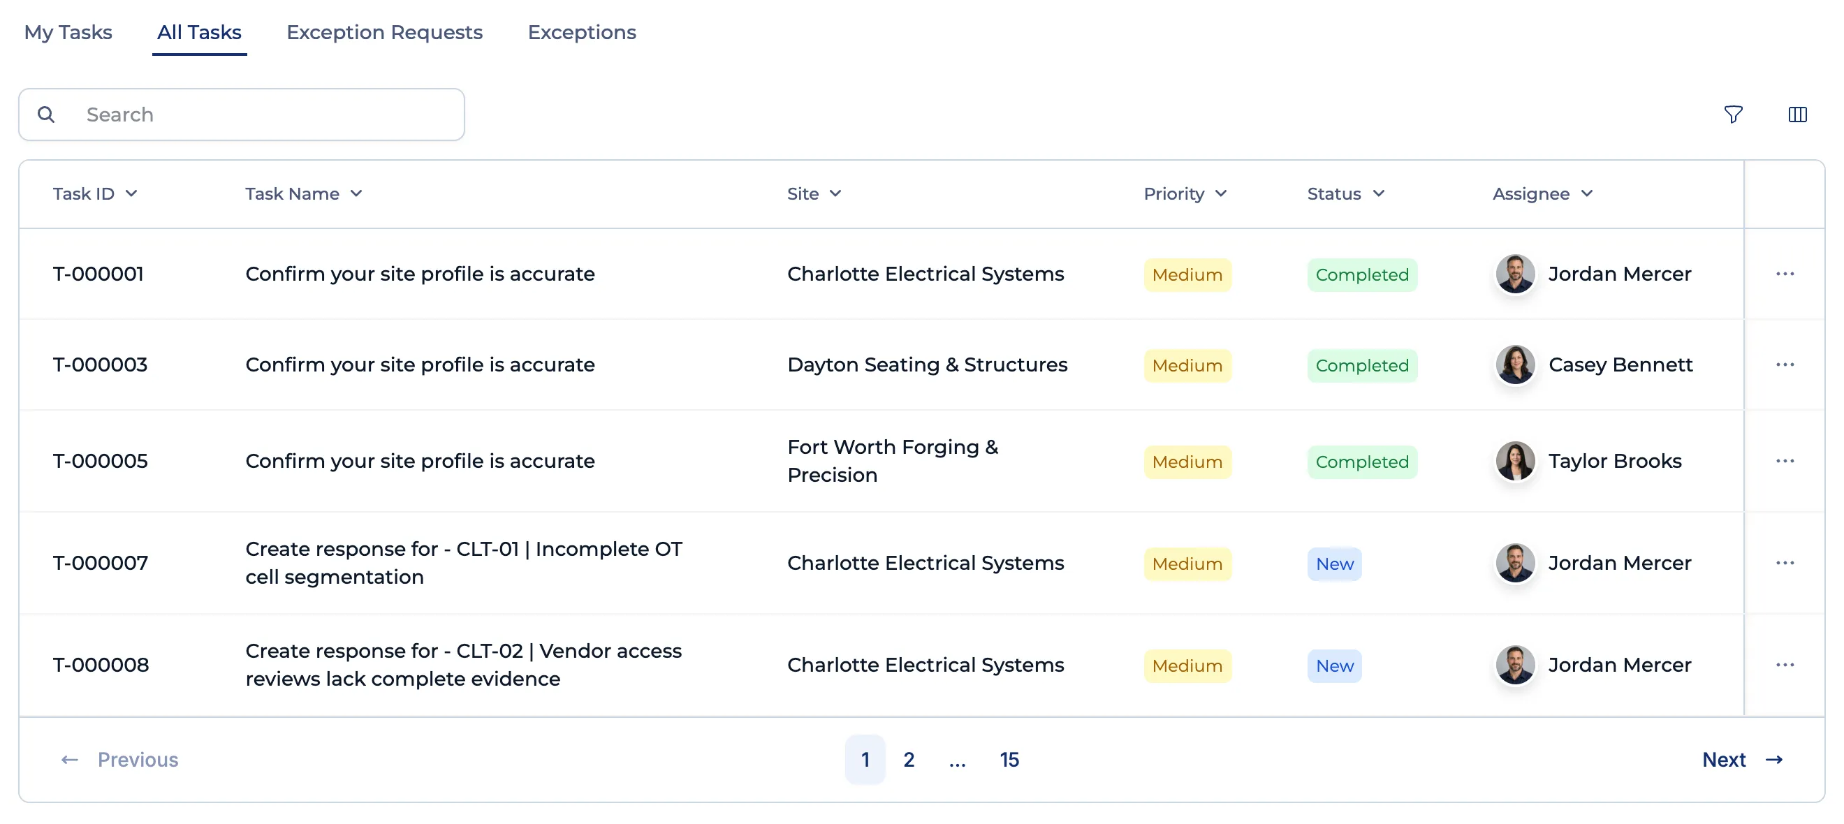Click task ID T-000007
The width and height of the screenshot is (1844, 824).
click(100, 564)
